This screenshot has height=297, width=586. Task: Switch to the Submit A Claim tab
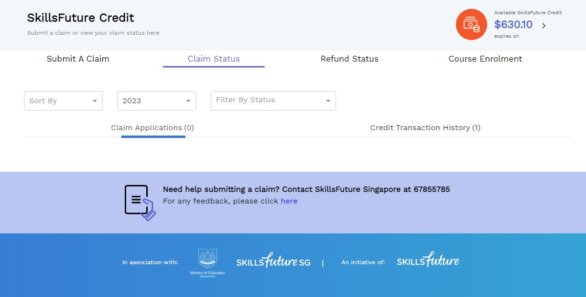(x=78, y=59)
